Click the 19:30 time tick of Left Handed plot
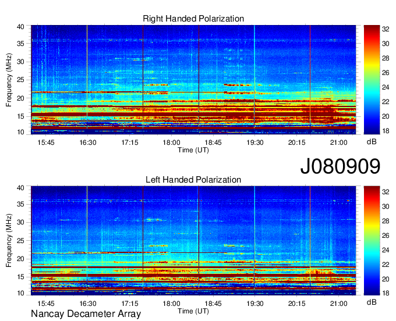Image resolution: width=396 pixels, height=321 pixels. [x=255, y=304]
